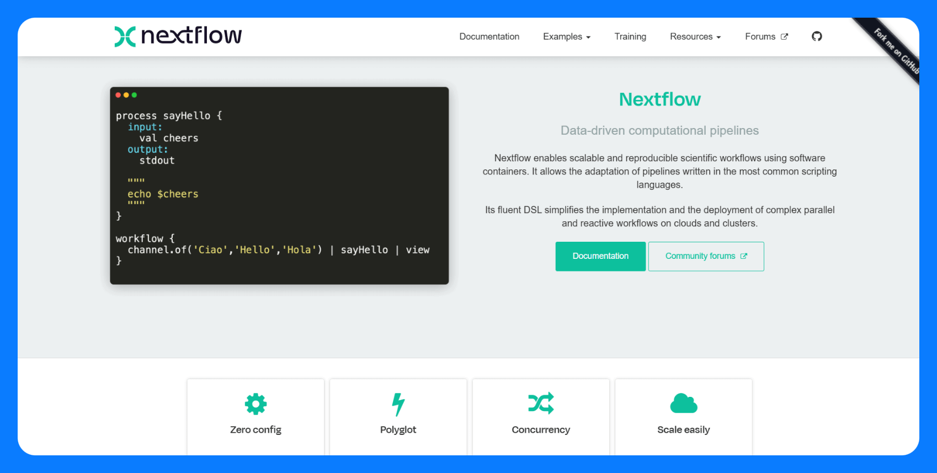
Task: Click the yellow dot in code window
Action: coord(126,95)
